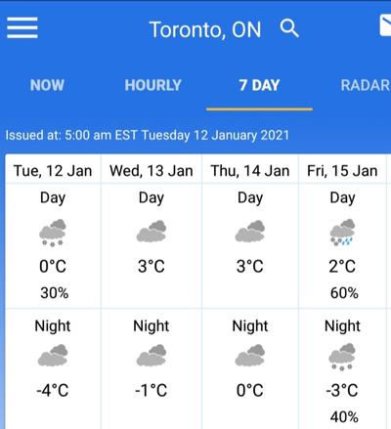Tap Wednesday daytime cloudy icon
Viewport: 391px width, 429px height.
152,232
